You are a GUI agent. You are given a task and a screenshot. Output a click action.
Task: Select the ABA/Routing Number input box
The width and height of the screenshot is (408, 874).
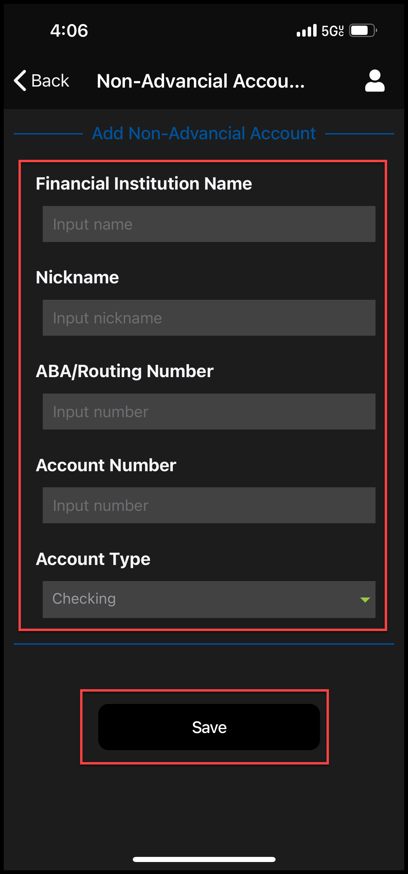(209, 412)
